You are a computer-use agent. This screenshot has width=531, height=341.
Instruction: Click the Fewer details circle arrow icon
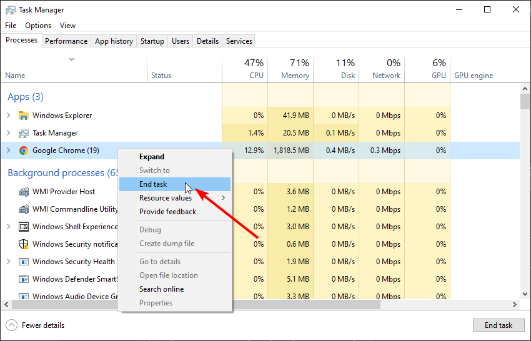point(11,325)
